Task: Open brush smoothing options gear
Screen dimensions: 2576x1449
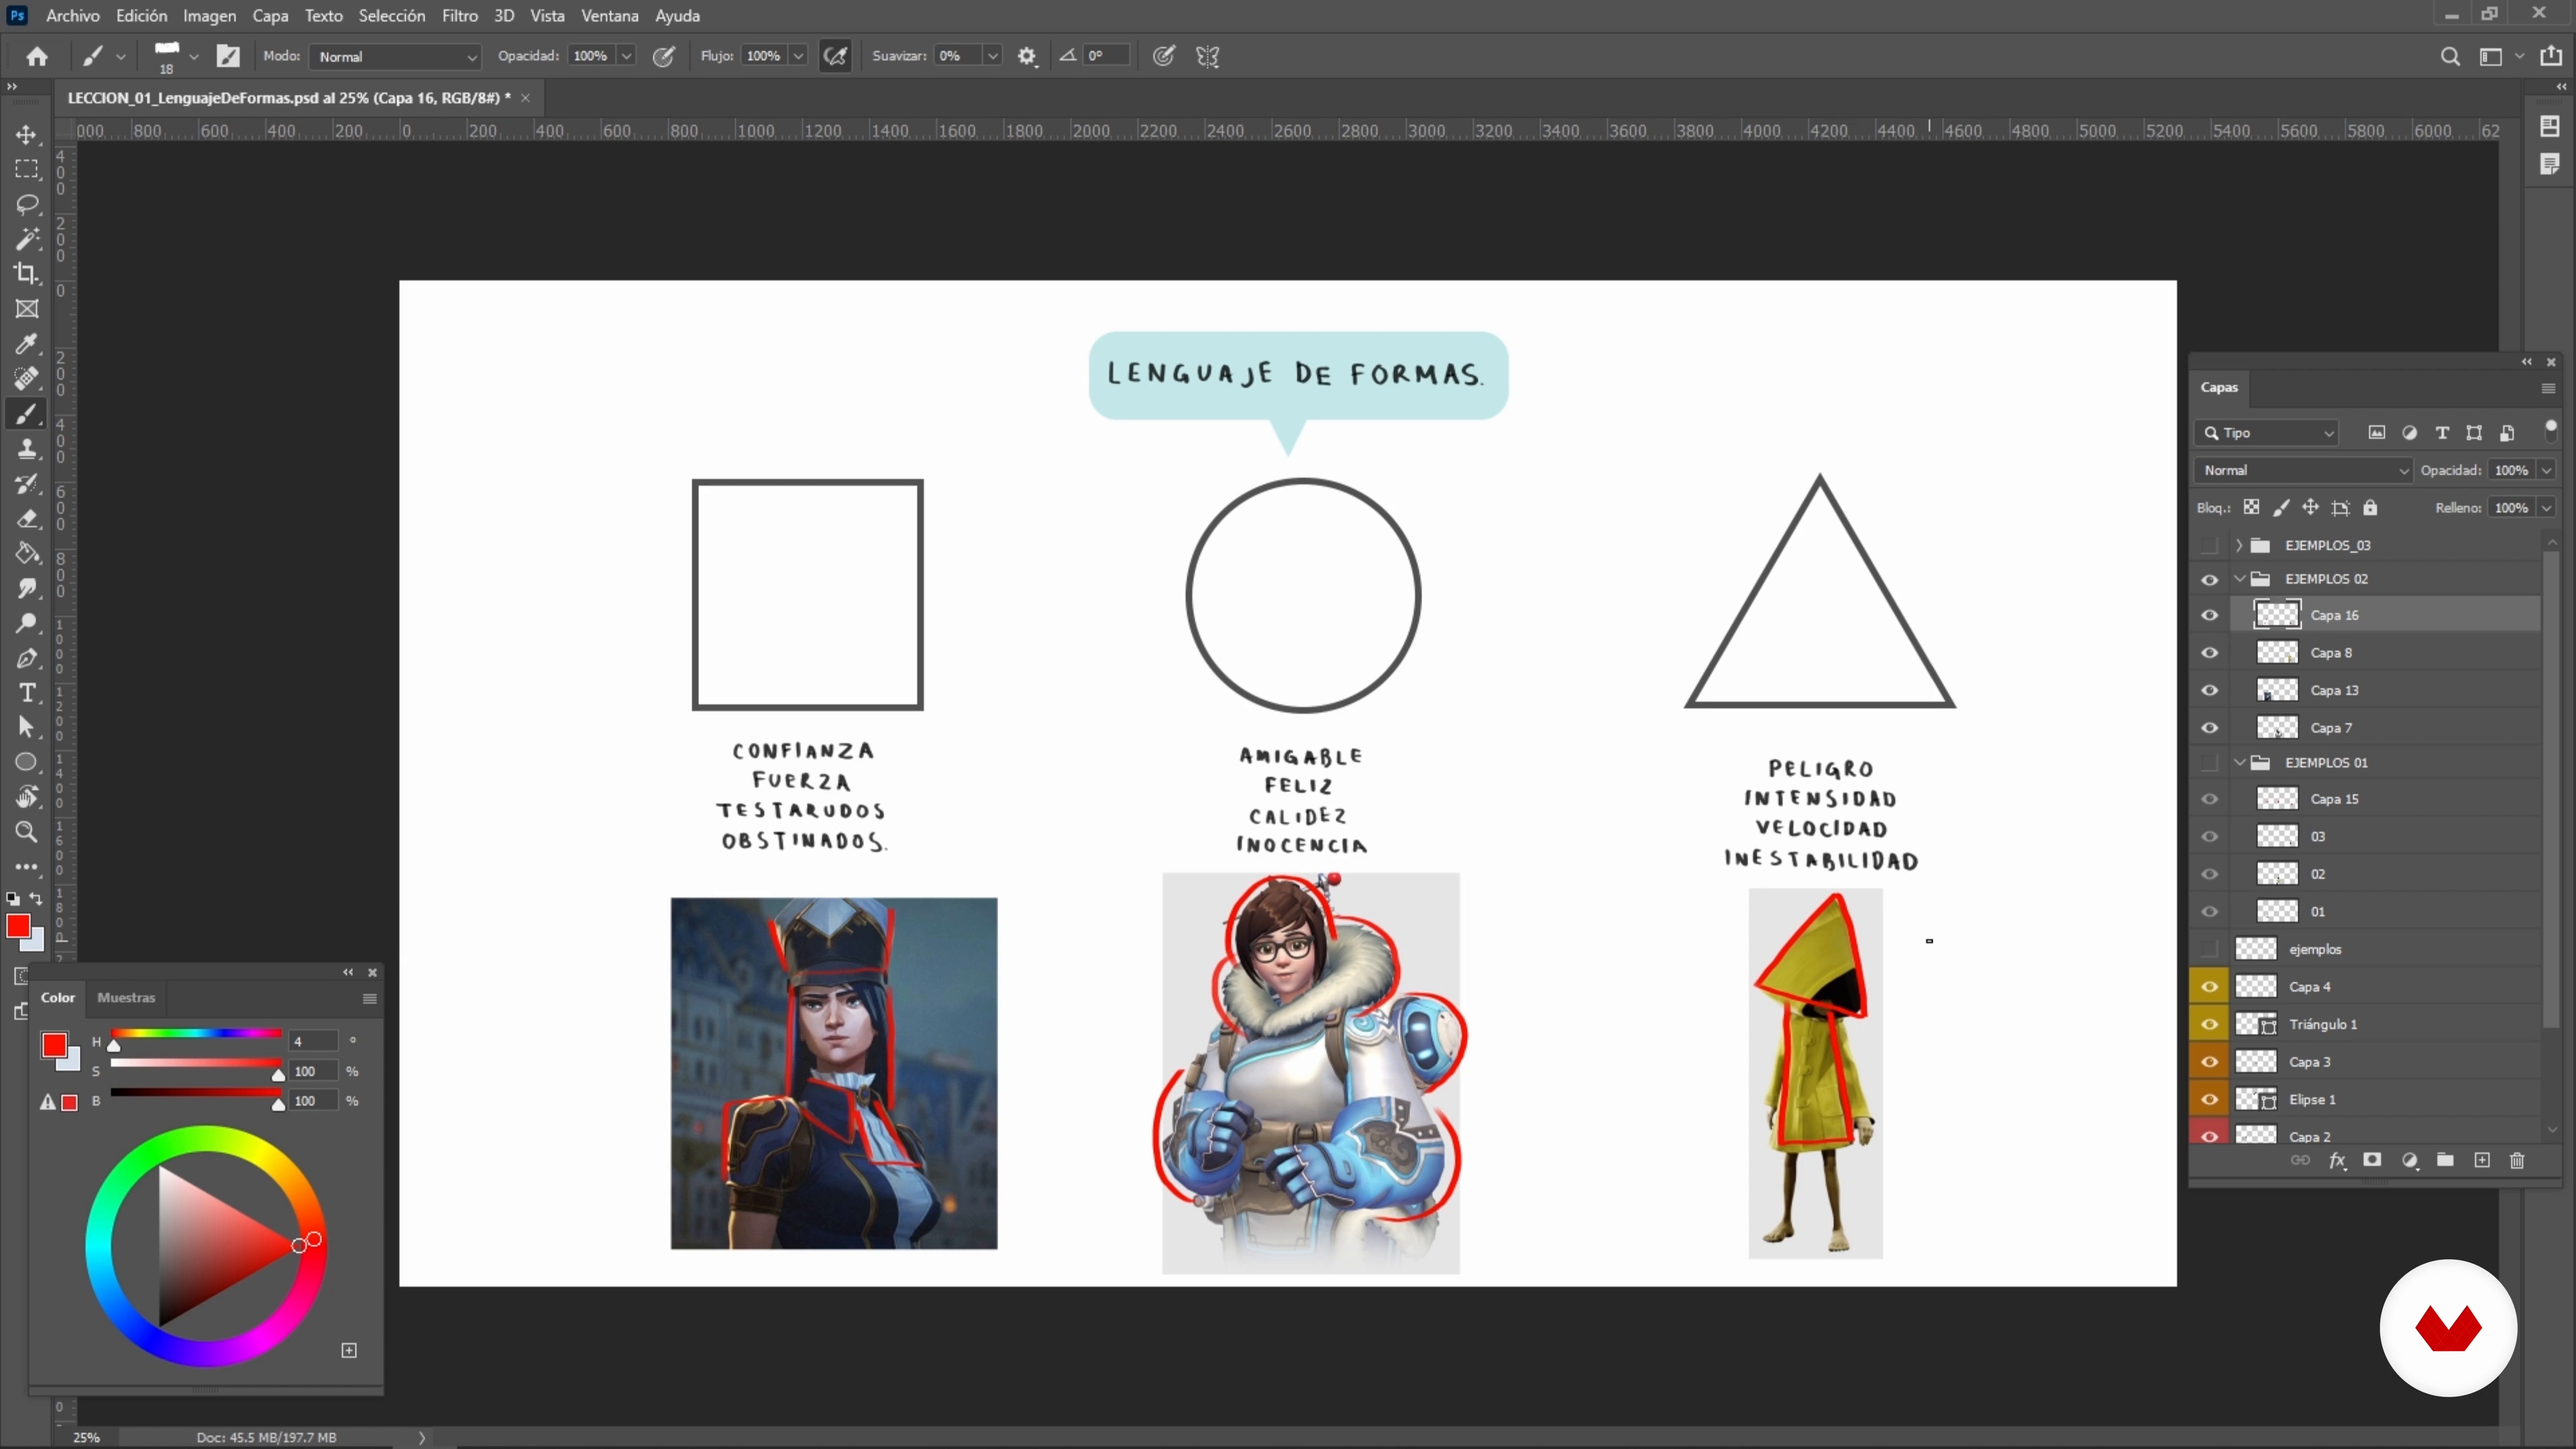Action: [1027, 56]
